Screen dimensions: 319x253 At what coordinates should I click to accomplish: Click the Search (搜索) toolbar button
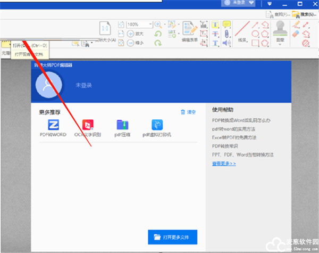click(304, 14)
